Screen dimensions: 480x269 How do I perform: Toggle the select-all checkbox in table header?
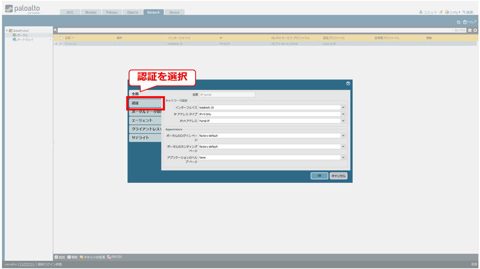tap(61, 38)
